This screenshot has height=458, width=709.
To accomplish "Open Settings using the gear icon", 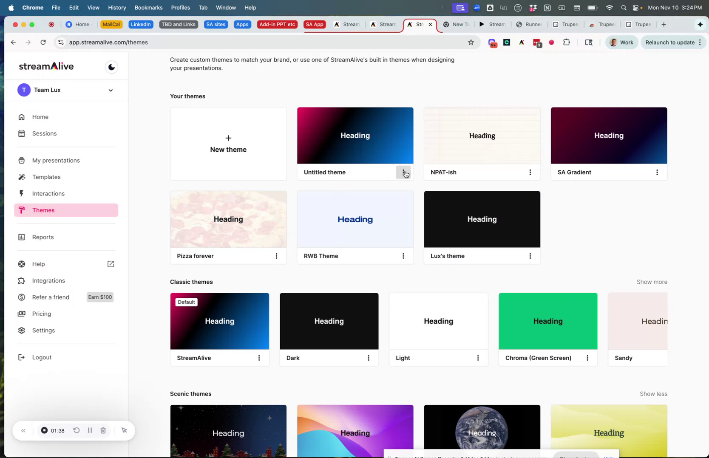I will [x=22, y=331].
